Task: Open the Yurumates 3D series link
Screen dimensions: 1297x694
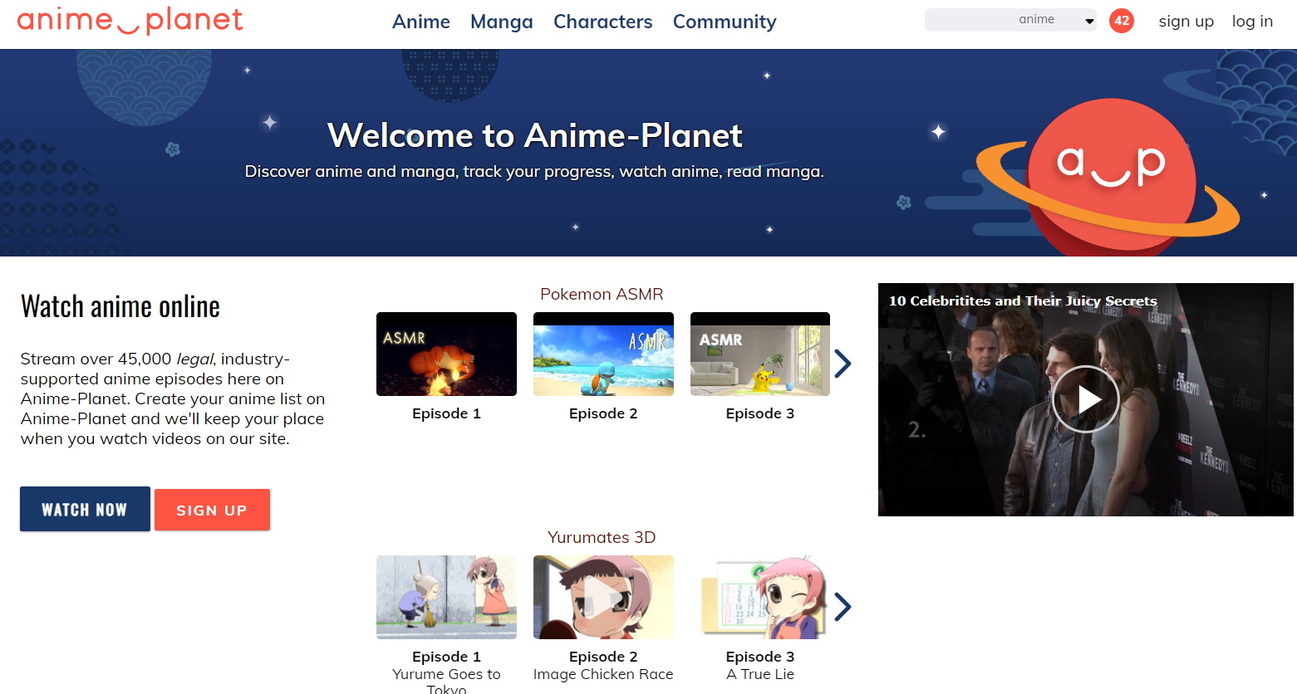Action: (601, 537)
